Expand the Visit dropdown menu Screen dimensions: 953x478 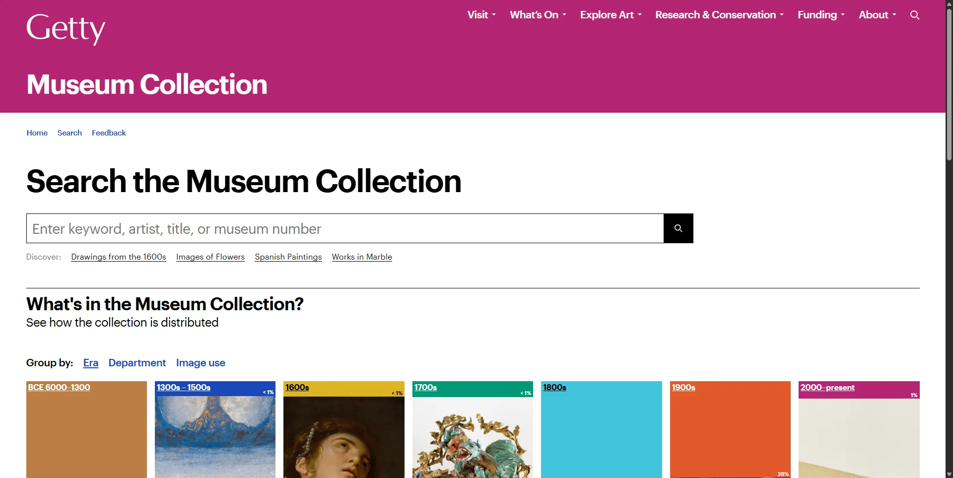480,14
